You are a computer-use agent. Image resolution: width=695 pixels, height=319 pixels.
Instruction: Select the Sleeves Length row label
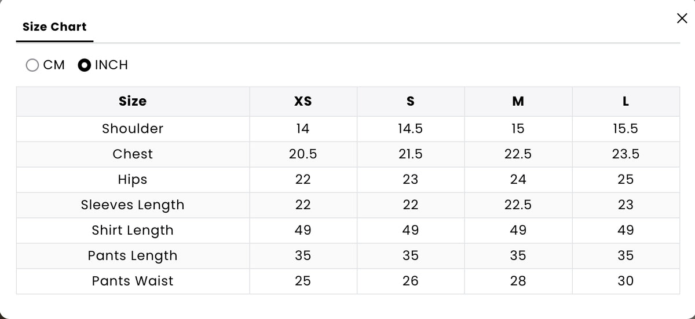pyautogui.click(x=133, y=205)
